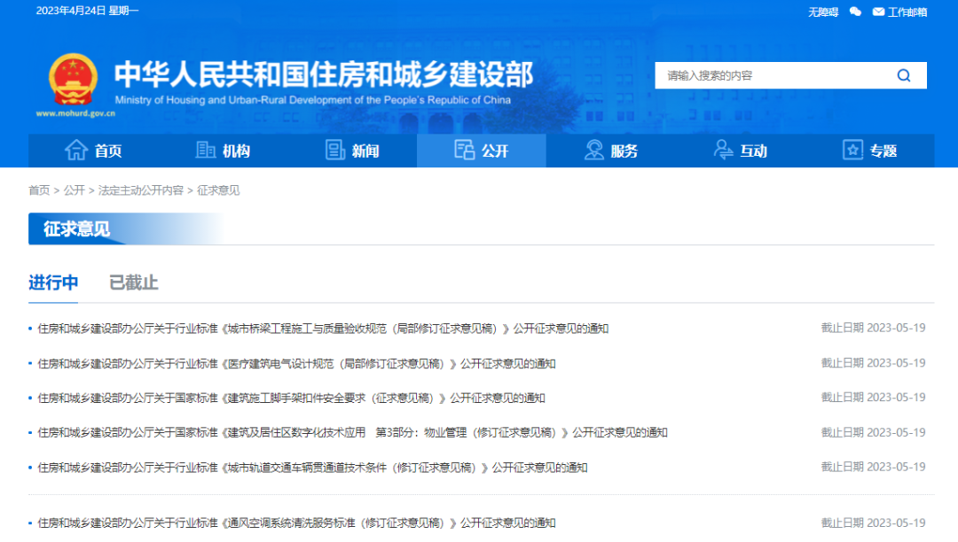The image size is (958, 542).
Task: Open the 公开 navigation menu
Action: [x=482, y=151]
